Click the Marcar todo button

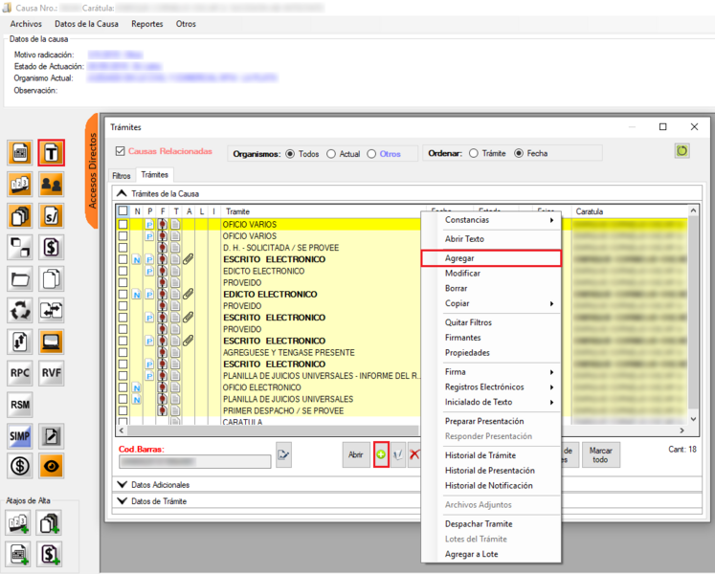(600, 454)
